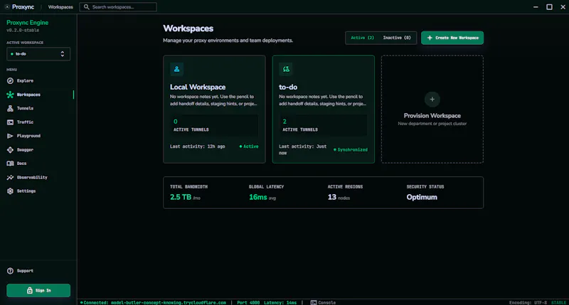Click the 13 active regions value
Viewport: 569px width, 305px height.
click(331, 197)
